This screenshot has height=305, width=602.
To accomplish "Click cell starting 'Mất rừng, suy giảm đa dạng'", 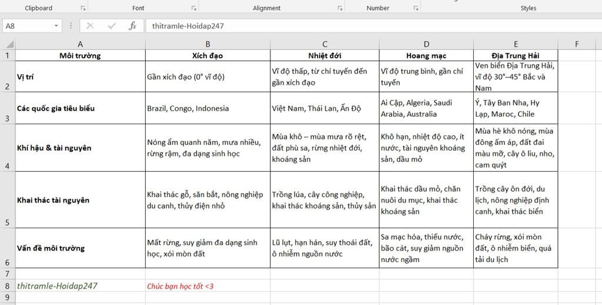I will [x=208, y=248].
